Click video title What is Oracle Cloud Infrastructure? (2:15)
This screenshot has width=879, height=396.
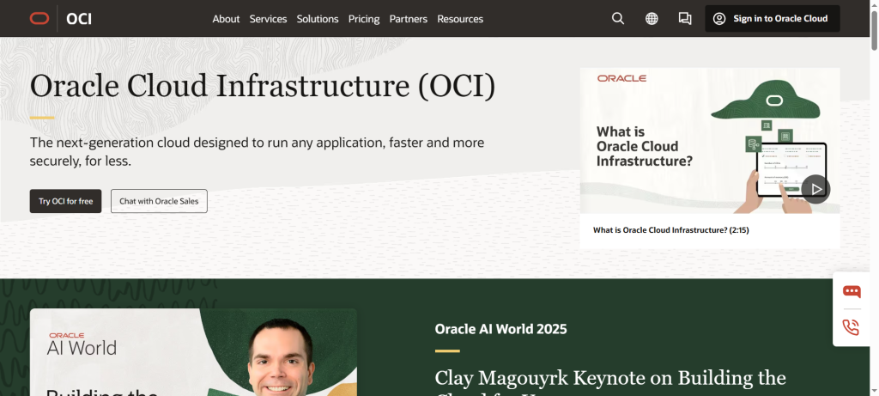(x=671, y=230)
